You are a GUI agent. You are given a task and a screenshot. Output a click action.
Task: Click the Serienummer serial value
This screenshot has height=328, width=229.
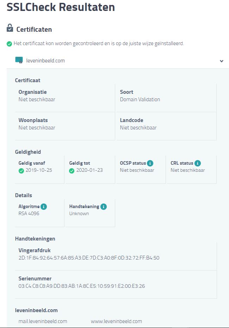81,286
